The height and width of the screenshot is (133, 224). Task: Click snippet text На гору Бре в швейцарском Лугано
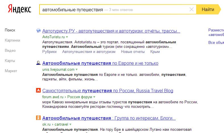(146, 130)
